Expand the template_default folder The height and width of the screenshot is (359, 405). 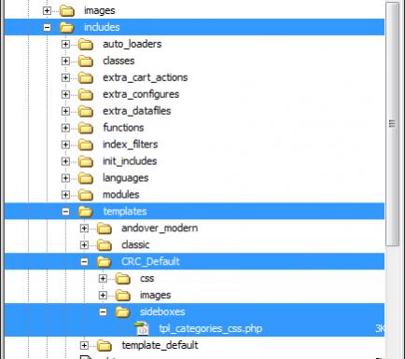(x=84, y=345)
